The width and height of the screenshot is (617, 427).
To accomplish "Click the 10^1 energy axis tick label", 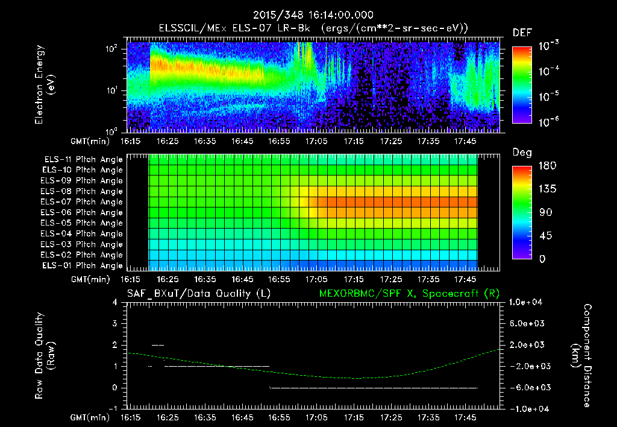I will coord(111,90).
